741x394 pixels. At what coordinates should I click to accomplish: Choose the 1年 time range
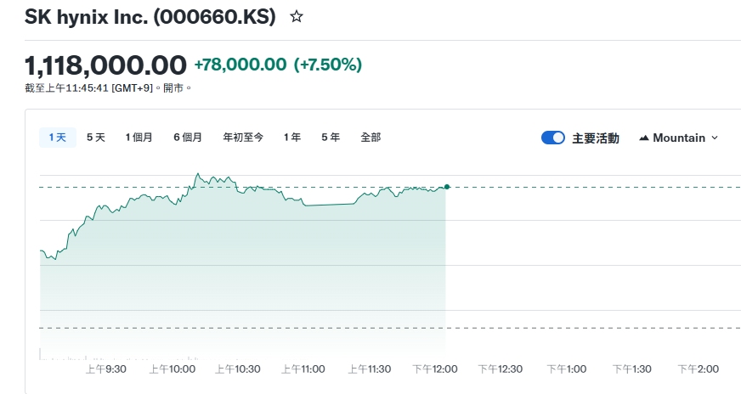292,138
